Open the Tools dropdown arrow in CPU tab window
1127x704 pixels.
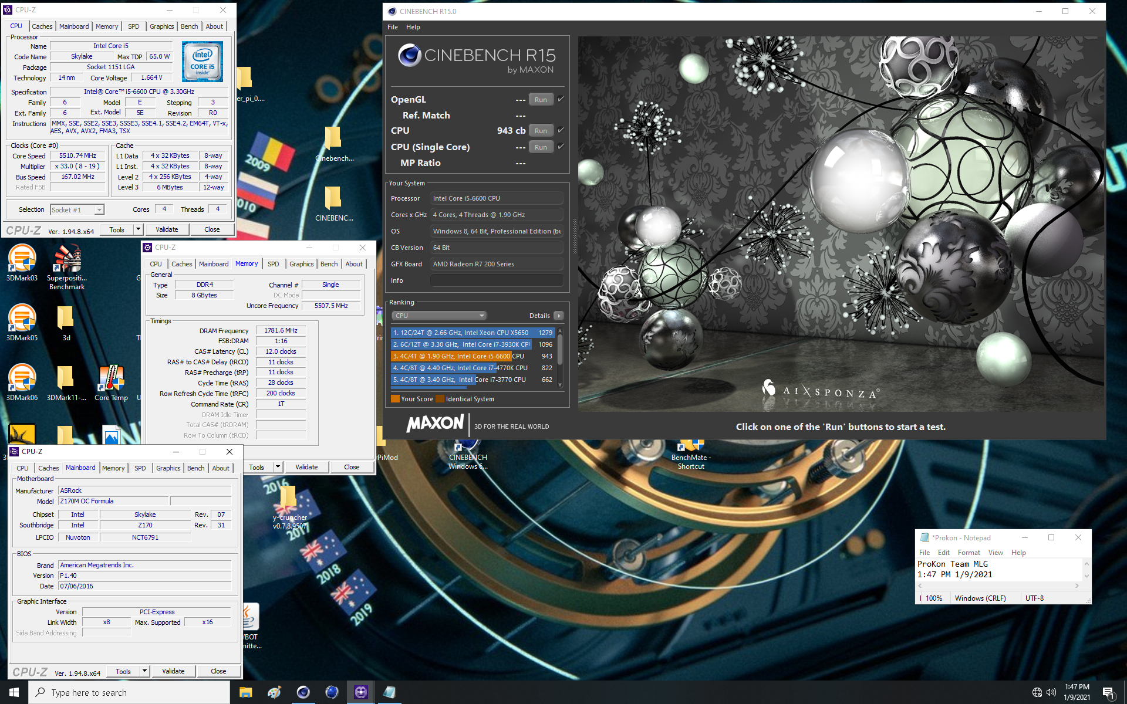[139, 229]
